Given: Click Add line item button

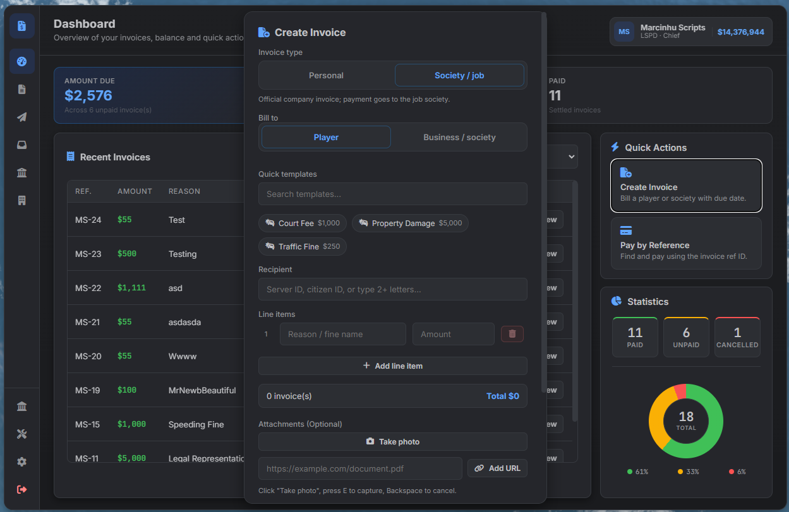Looking at the screenshot, I should pyautogui.click(x=393, y=366).
